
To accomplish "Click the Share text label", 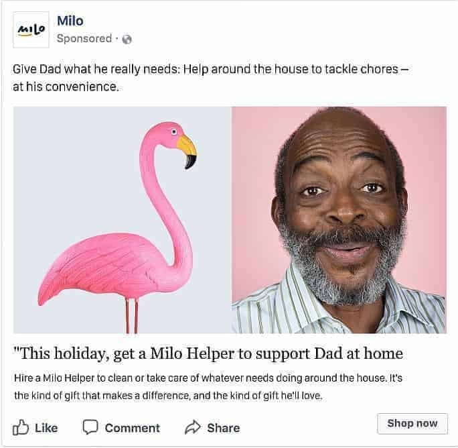I will (x=224, y=428).
